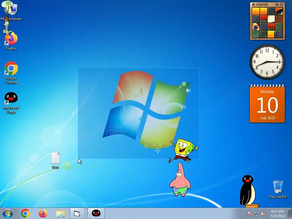This screenshot has width=292, height=219.
Task: Open the Action Center flag tray icon
Action: pyautogui.click(x=249, y=214)
